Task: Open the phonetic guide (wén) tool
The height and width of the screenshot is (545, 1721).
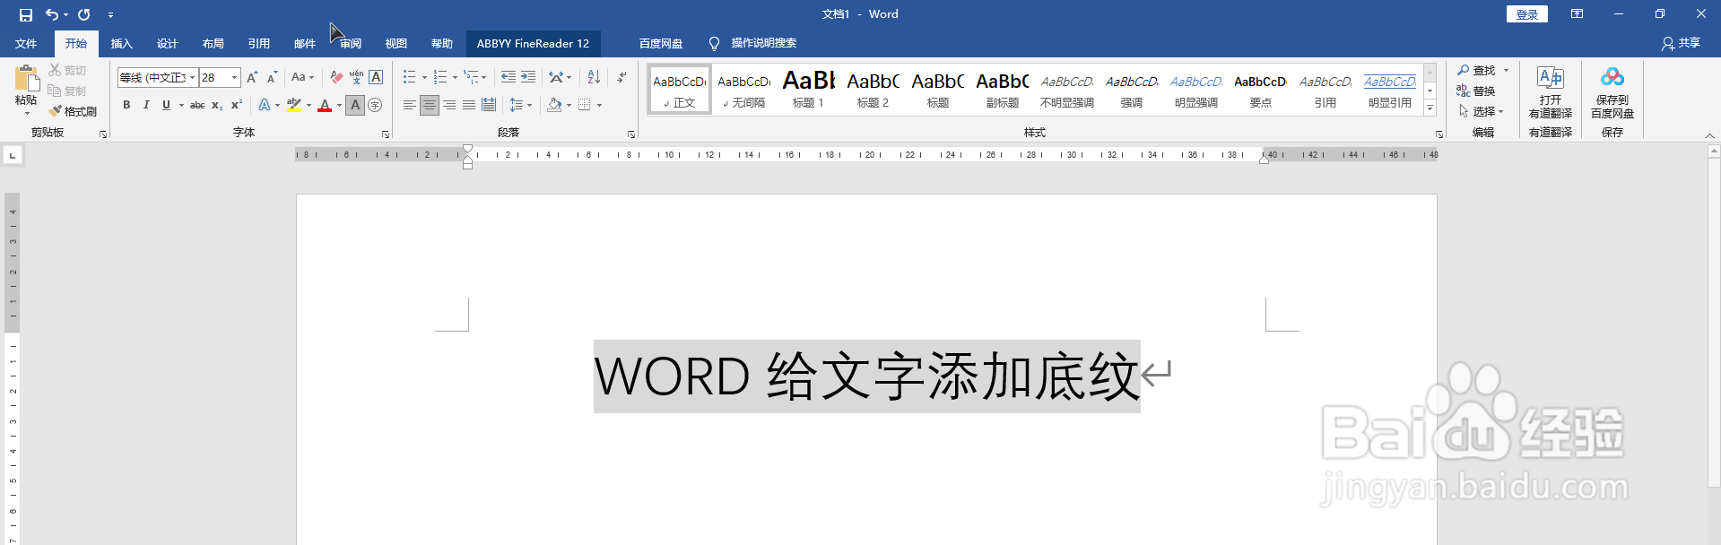Action: [356, 77]
